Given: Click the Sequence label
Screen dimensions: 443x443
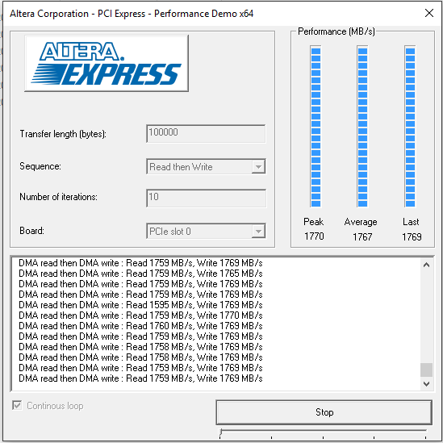Looking at the screenshot, I should (x=40, y=166).
